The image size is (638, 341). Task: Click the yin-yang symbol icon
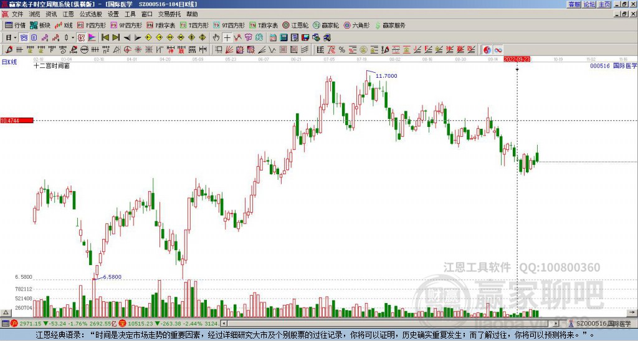487,50
